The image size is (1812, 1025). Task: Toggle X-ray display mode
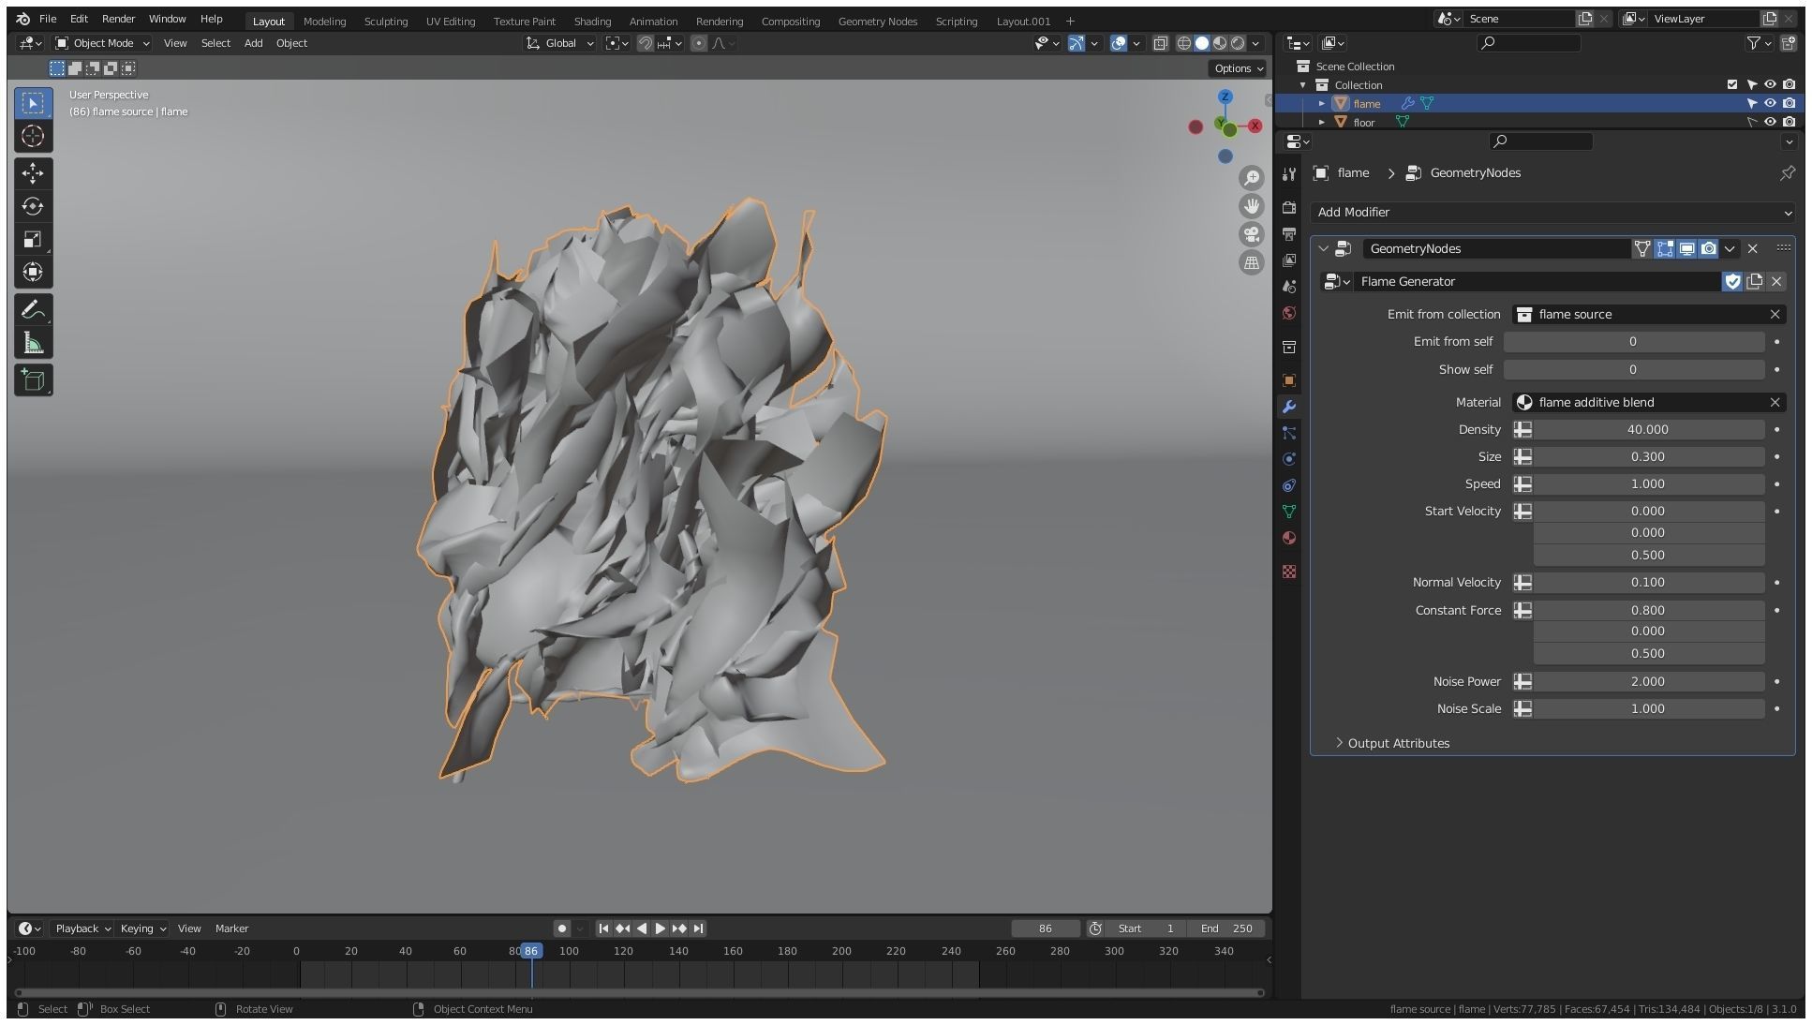point(1161,43)
